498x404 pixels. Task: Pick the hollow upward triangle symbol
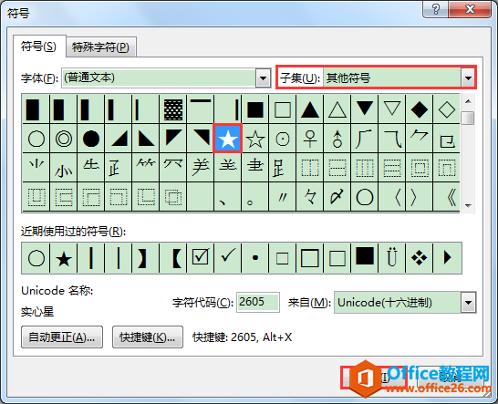point(337,109)
